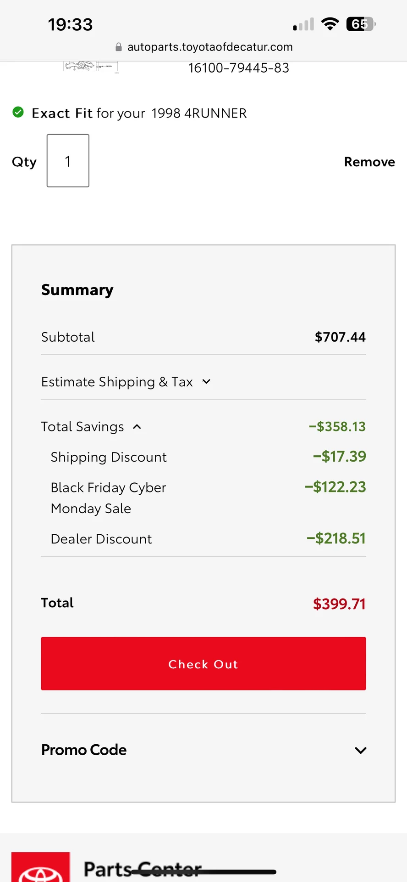The width and height of the screenshot is (407, 882).
Task: Click the Qty quantity input box
Action: pyautogui.click(x=68, y=161)
